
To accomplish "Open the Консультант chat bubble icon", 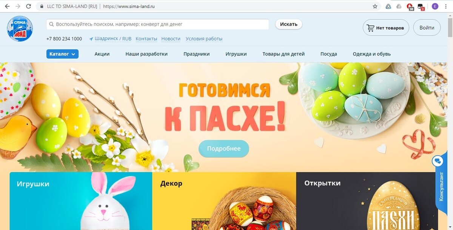I will 438,161.
